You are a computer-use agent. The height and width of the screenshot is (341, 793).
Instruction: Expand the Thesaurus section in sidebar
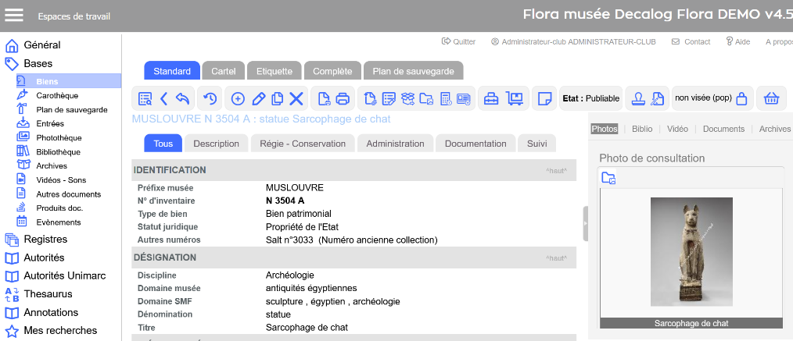[x=48, y=294]
